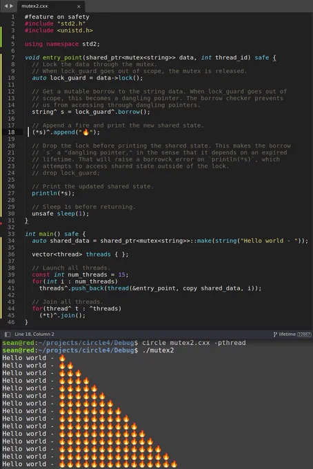Click the '(*s)^.append' line with flame
The image size is (313, 469).
(x=65, y=132)
